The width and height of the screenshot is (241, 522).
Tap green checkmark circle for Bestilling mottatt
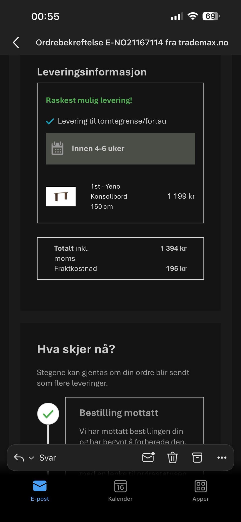pyautogui.click(x=48, y=414)
